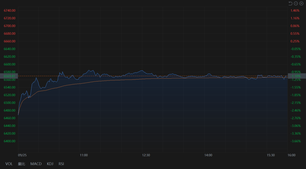Click the -3.66% percentage axis label
Viewport: 306px width, 169px height.
(296, 141)
